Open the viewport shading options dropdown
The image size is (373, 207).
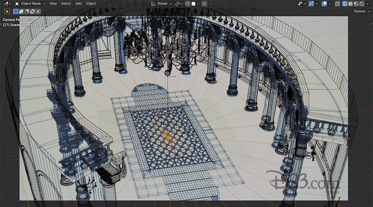368,4
